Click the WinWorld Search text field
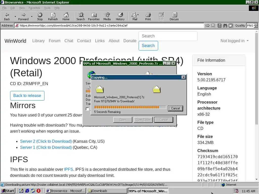Viewport: 259px width, 194px height. click(x=168, y=36)
